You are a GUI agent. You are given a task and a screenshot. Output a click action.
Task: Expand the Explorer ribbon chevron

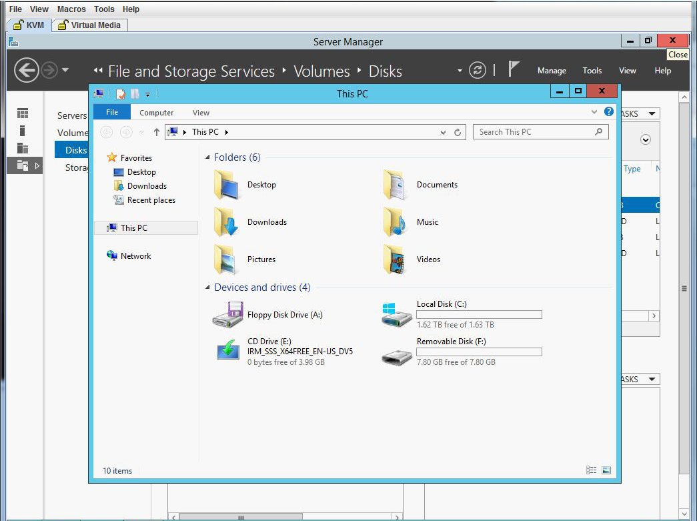594,112
